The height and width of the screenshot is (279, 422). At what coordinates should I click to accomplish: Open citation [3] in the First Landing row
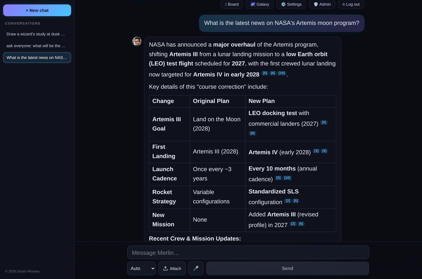(x=316, y=151)
